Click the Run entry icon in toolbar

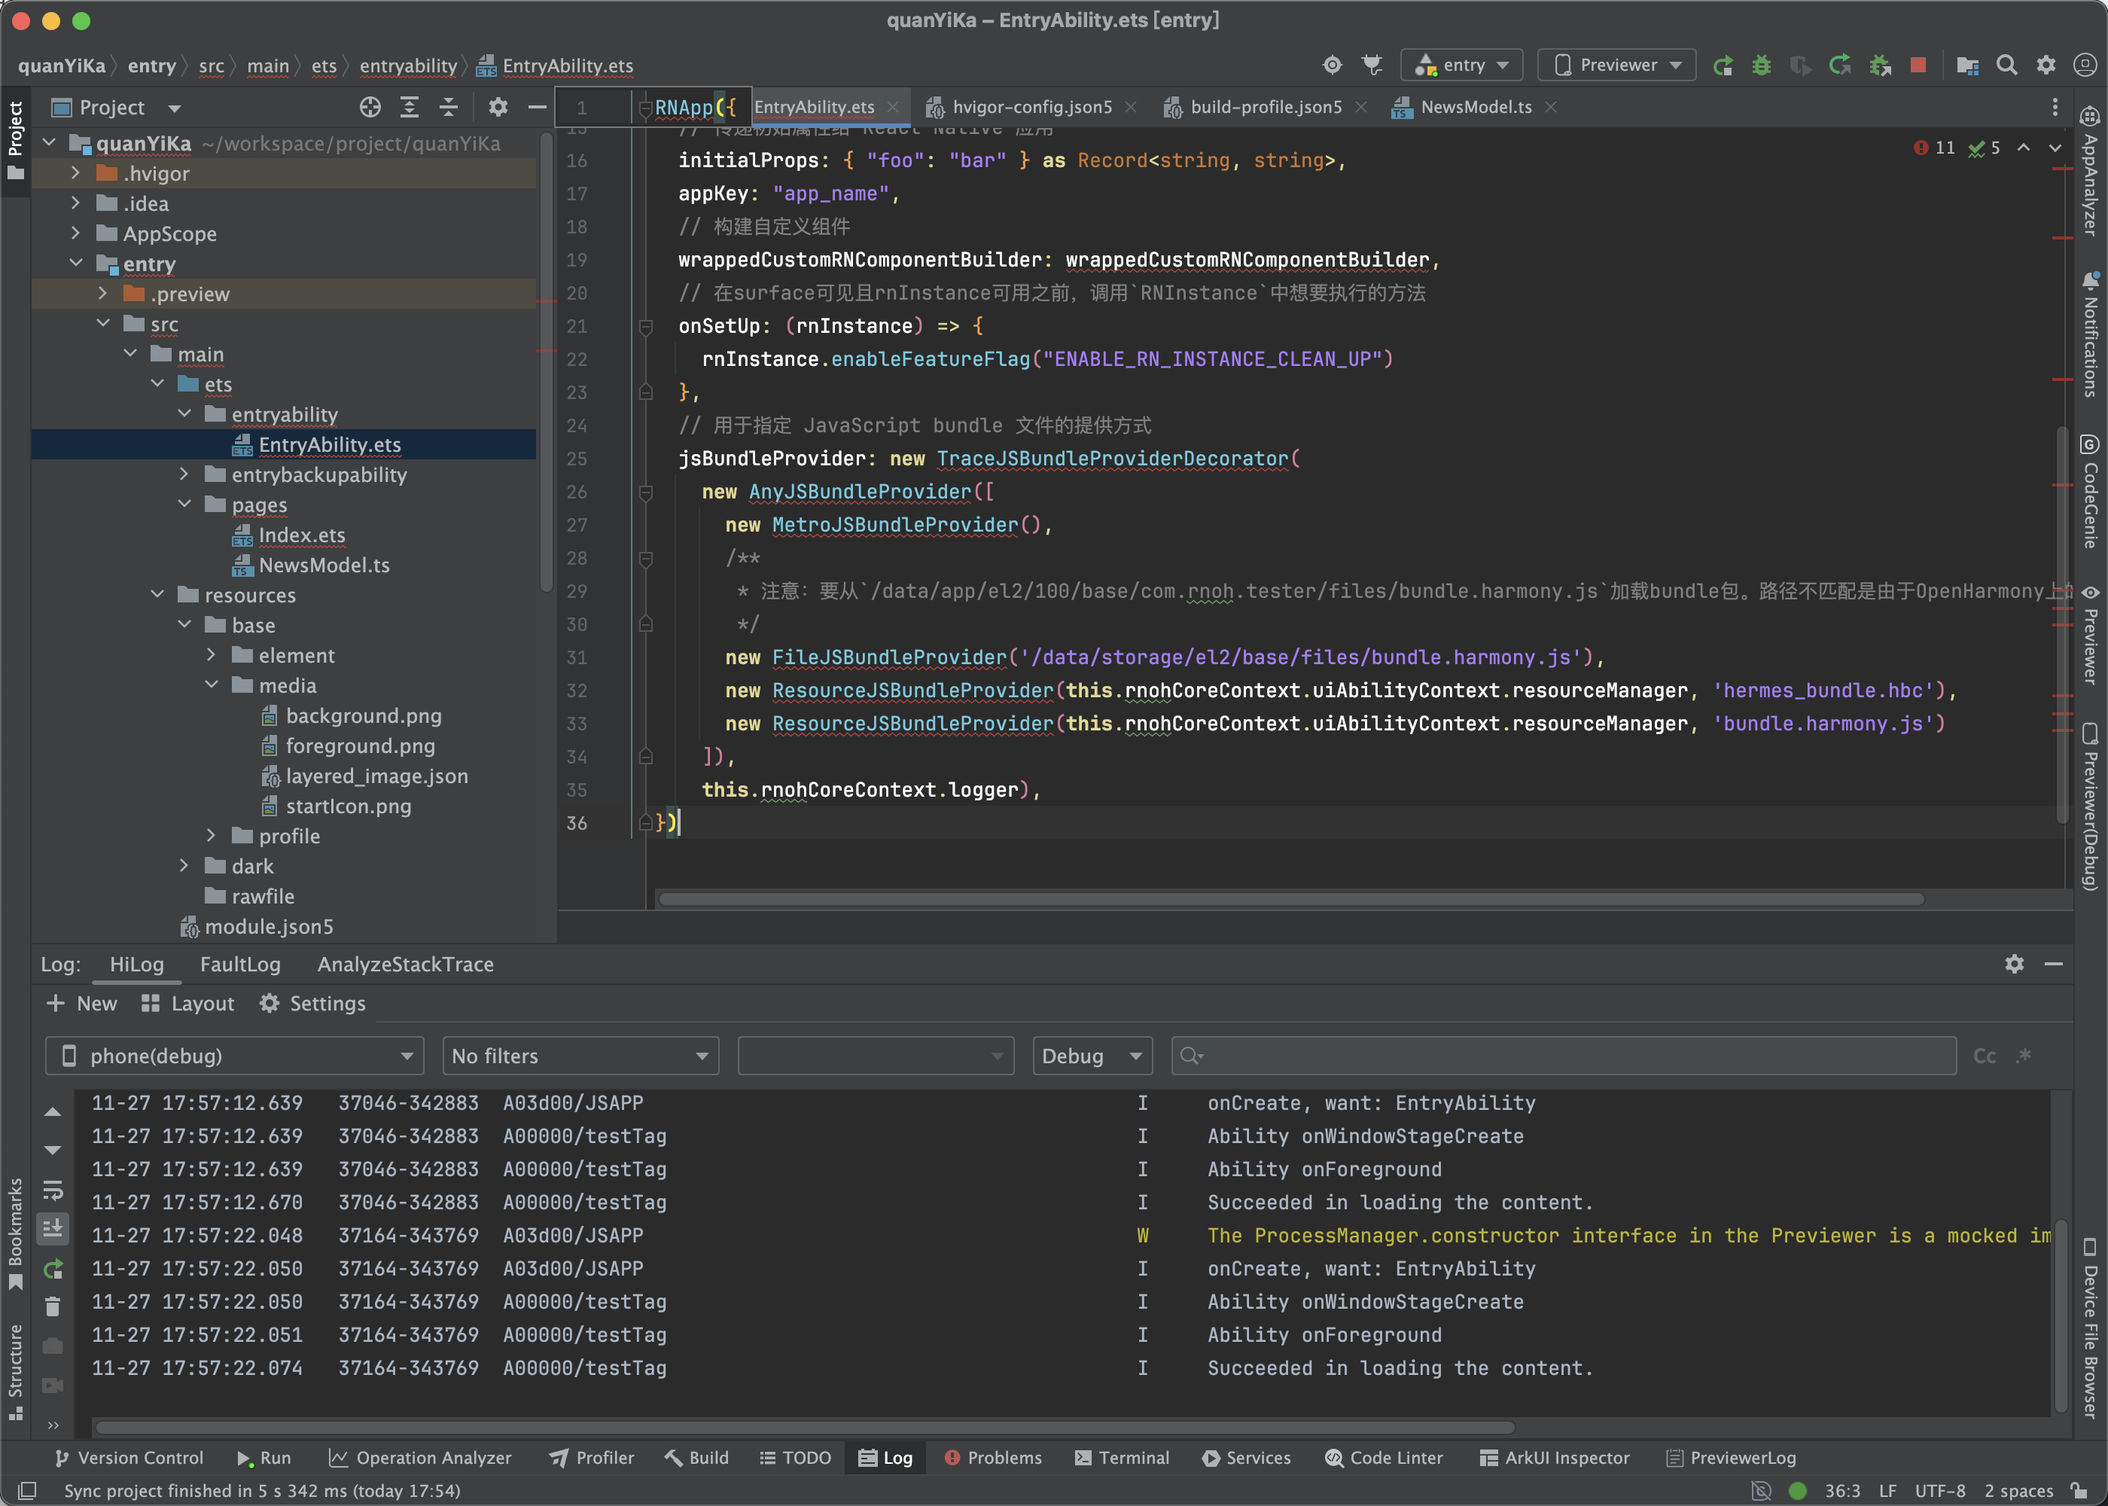tap(1723, 65)
